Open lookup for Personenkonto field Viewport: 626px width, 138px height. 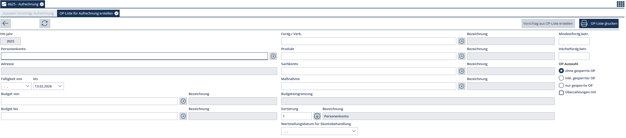[273, 56]
